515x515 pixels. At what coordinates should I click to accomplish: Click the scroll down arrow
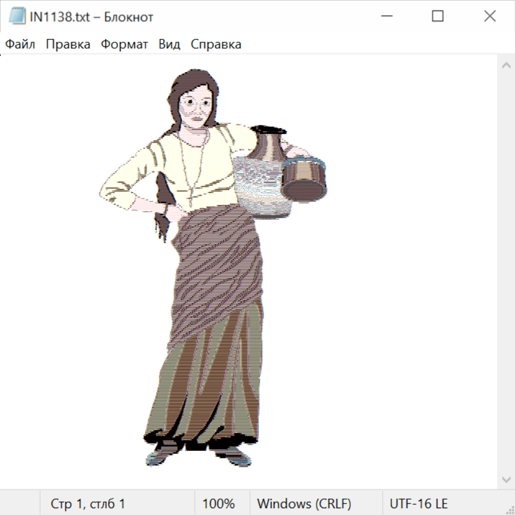point(506,479)
